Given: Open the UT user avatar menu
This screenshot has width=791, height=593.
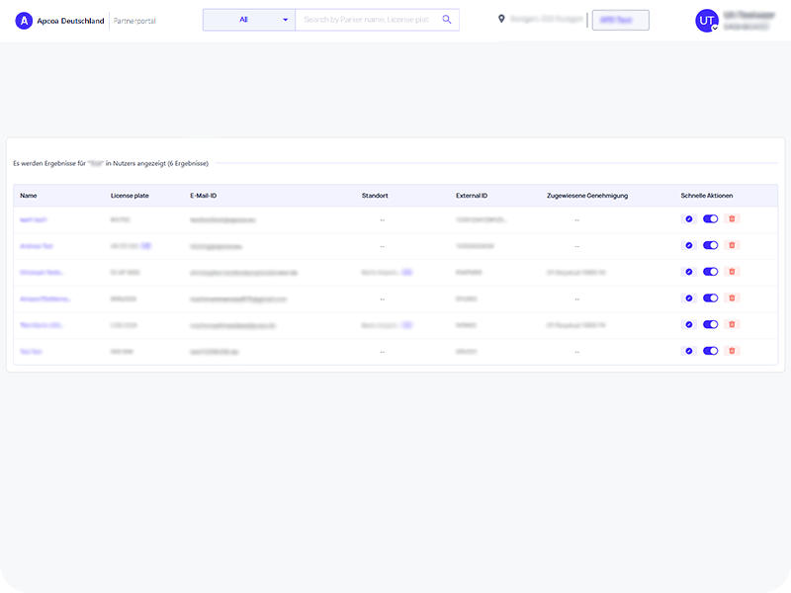Looking at the screenshot, I should [x=706, y=21].
